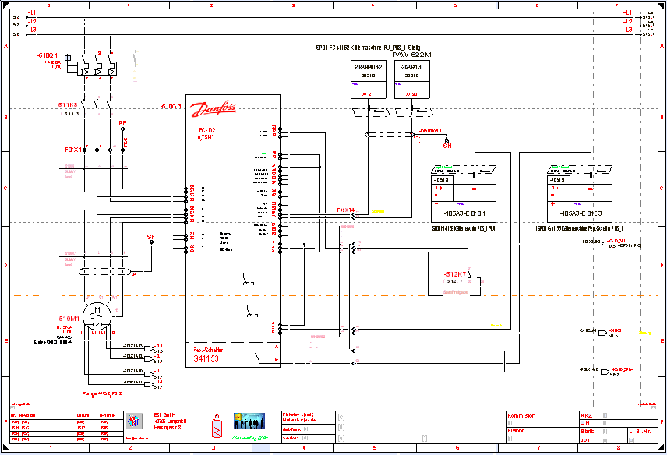Click the Kommission field in title block
Image resolution: width=667 pixels, height=455 pixels.
point(523,416)
